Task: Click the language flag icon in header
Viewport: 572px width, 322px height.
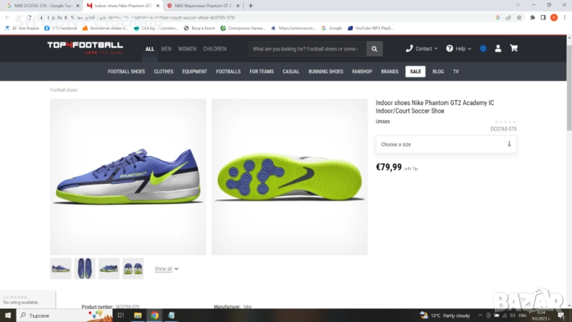Action: click(483, 49)
